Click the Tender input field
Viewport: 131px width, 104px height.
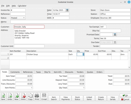pyautogui.click(x=115, y=46)
